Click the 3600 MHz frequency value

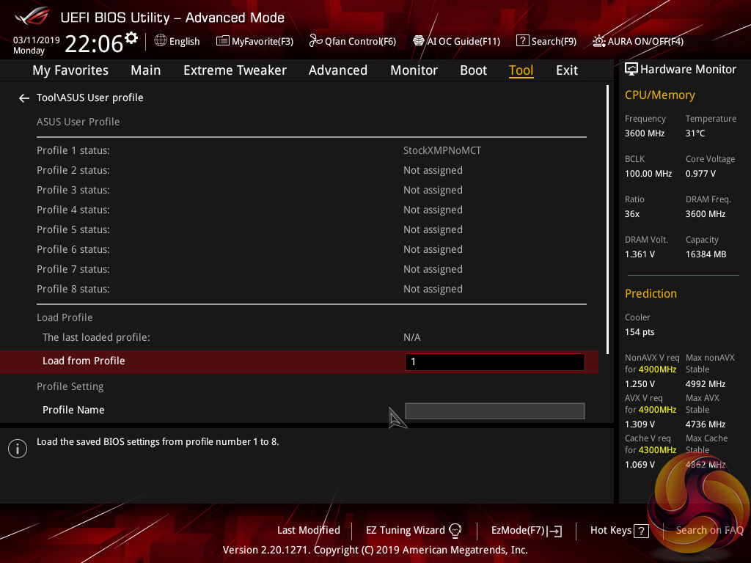645,133
